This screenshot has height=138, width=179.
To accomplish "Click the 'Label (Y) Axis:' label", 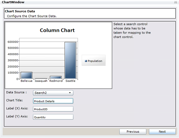I will 17,116.
